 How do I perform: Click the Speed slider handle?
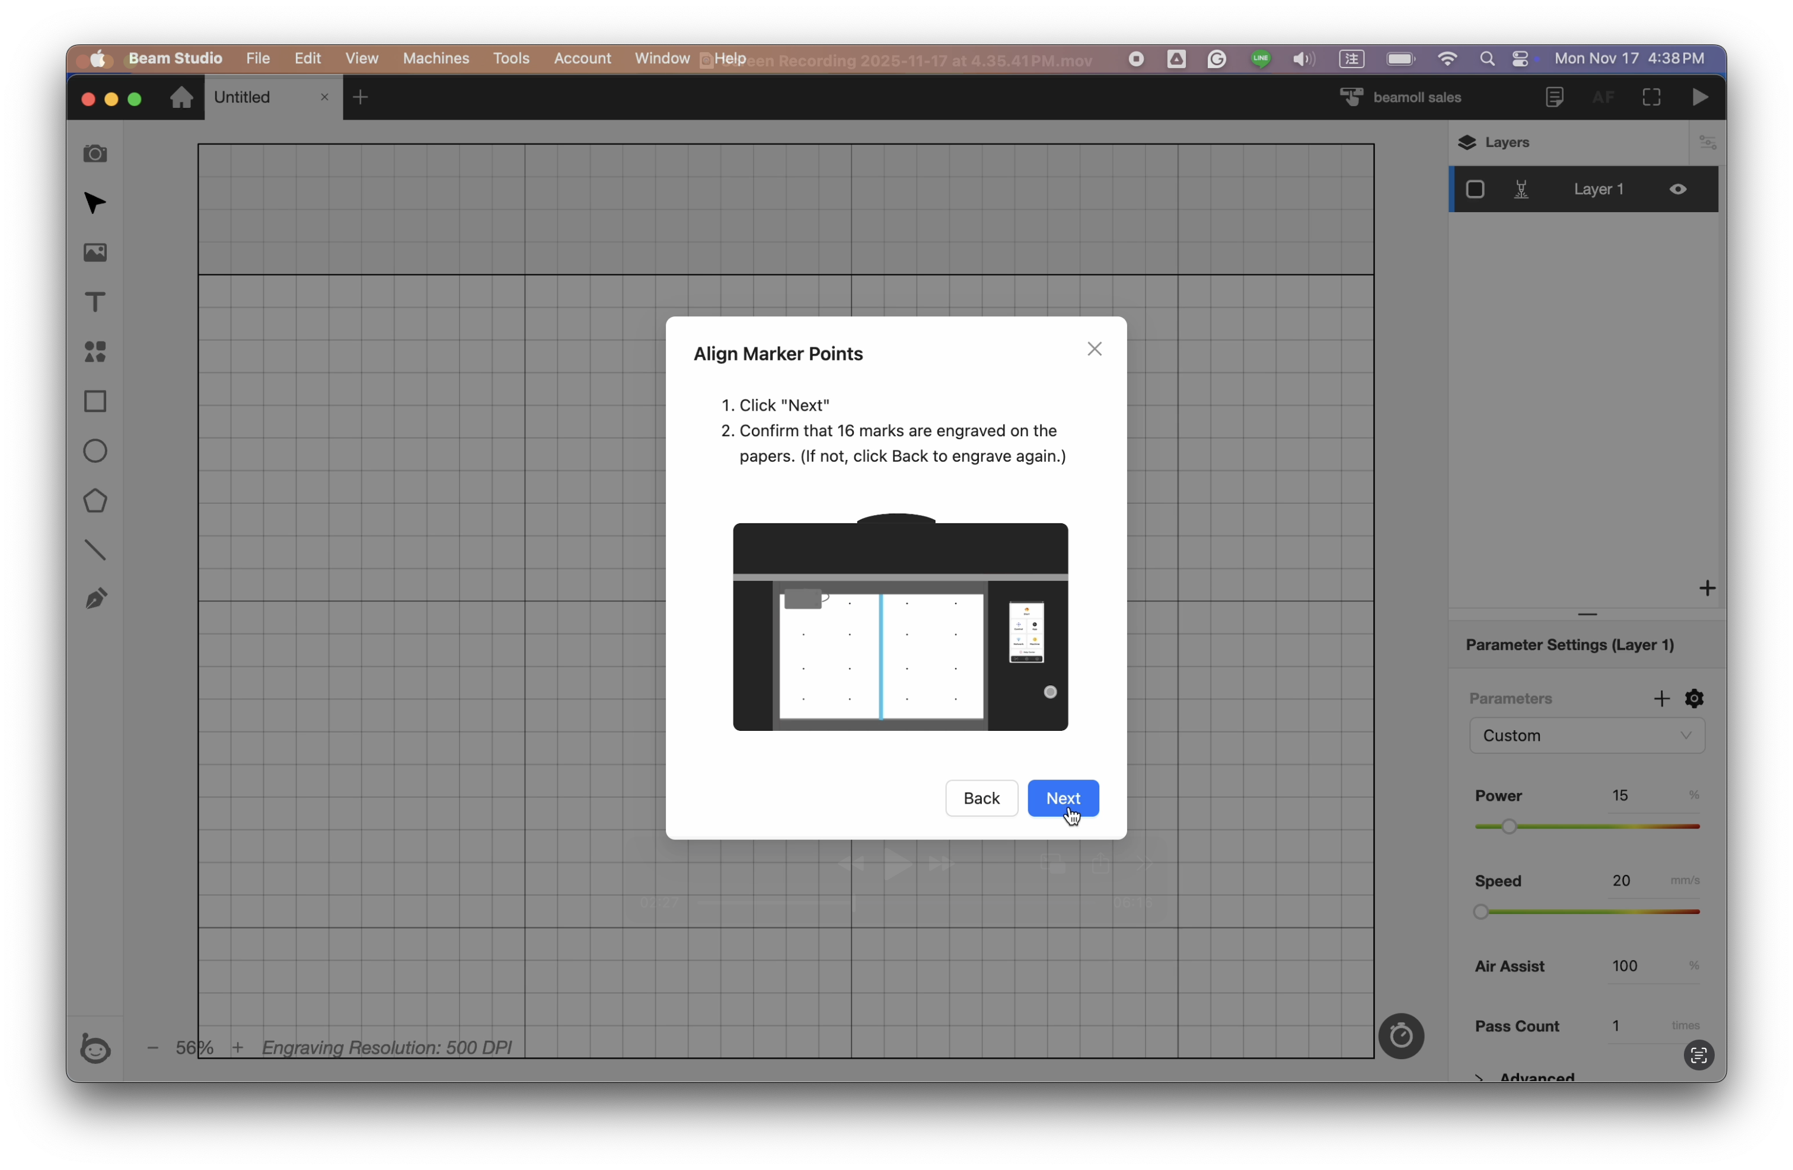click(x=1481, y=913)
